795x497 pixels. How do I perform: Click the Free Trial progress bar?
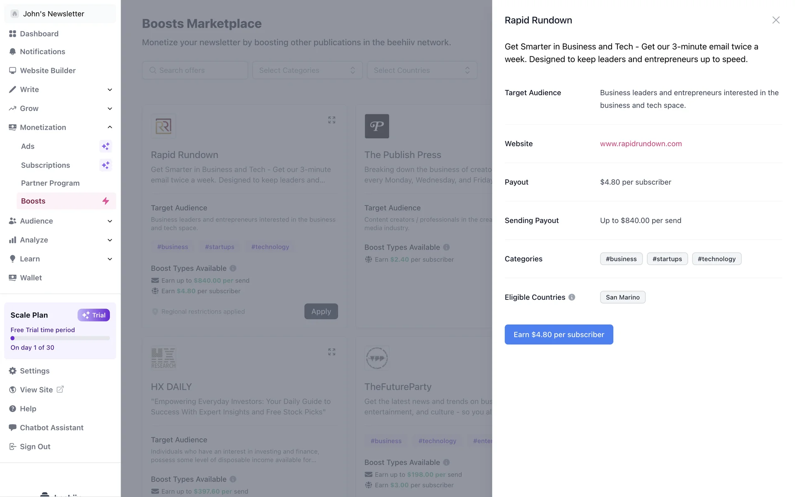(60, 338)
